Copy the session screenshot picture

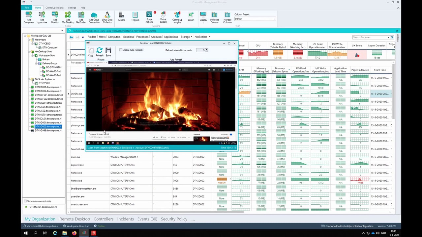tap(91, 52)
